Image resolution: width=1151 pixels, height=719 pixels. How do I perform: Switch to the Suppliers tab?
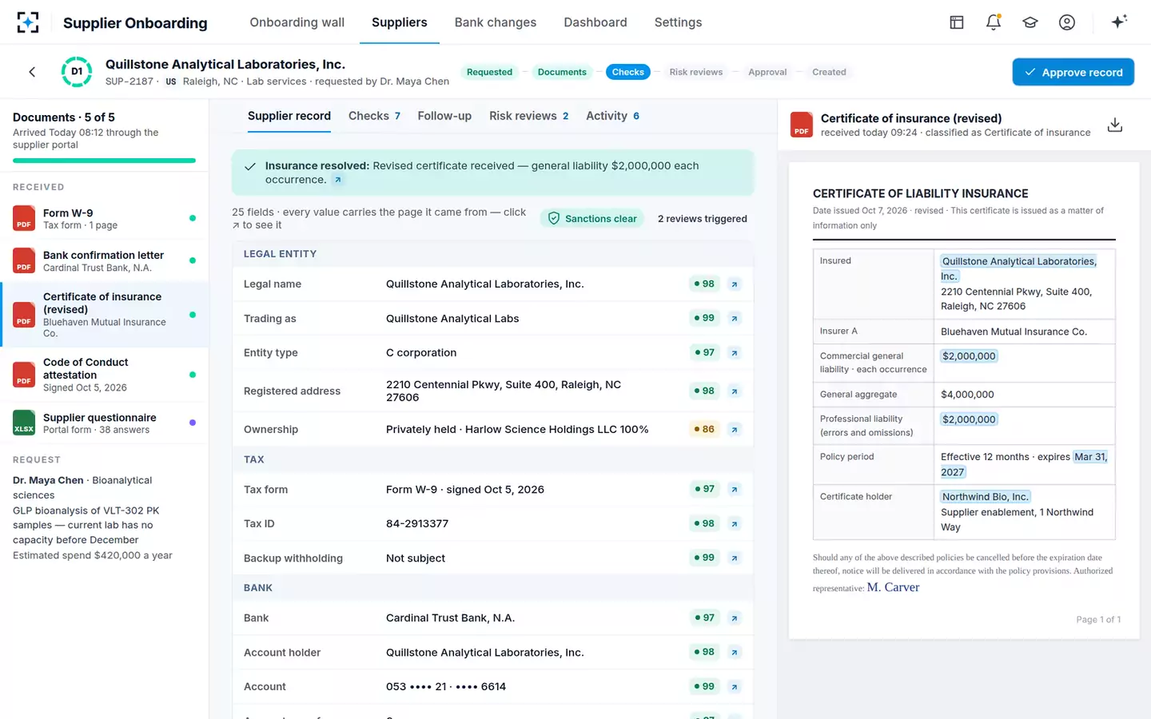(400, 22)
